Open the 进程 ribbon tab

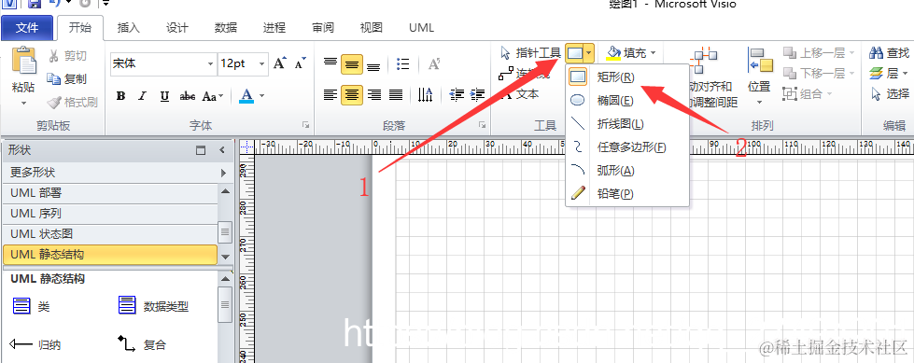[274, 27]
